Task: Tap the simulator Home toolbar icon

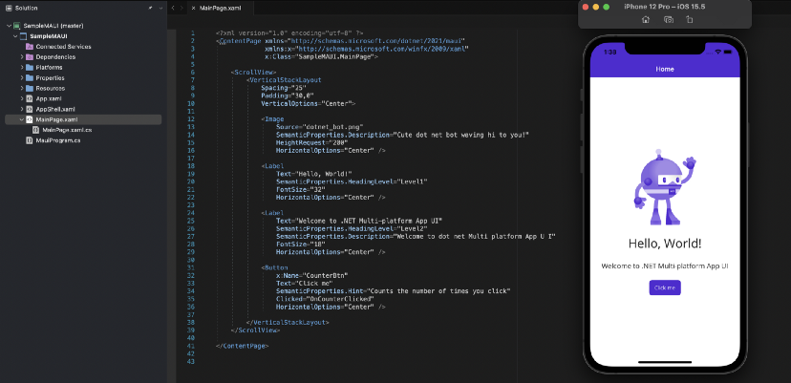Action: (645, 20)
